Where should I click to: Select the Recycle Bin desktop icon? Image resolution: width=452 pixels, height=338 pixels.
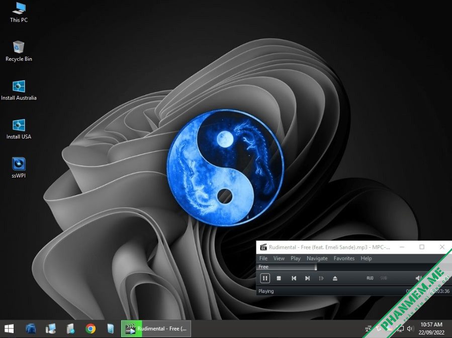click(19, 51)
